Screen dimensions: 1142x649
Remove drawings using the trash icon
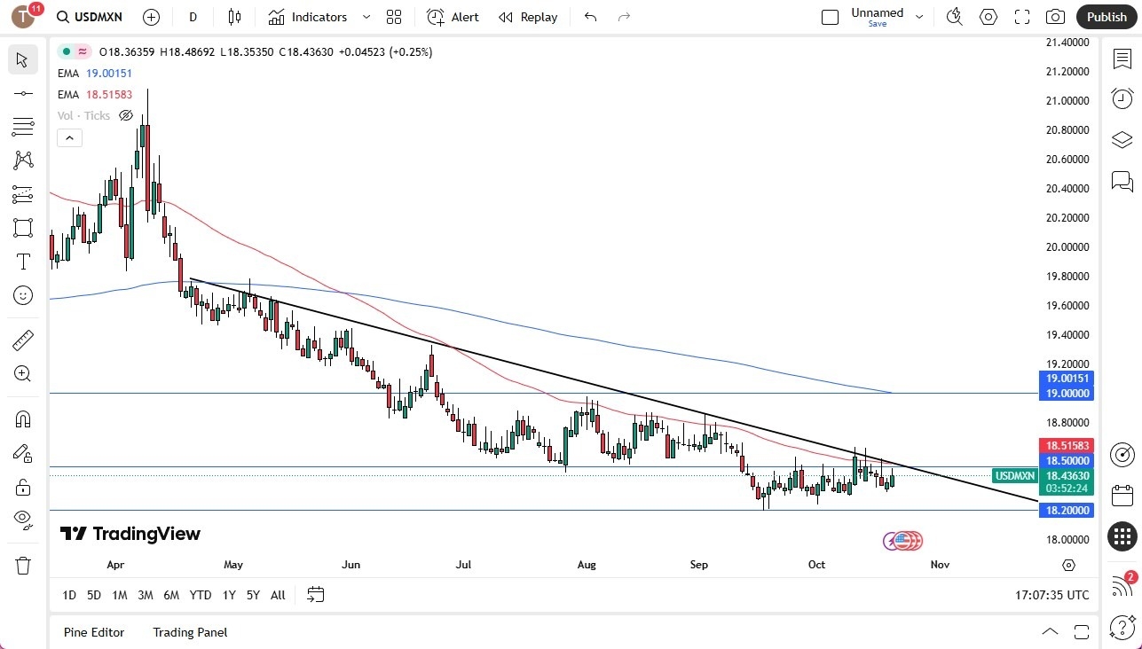[x=23, y=565]
